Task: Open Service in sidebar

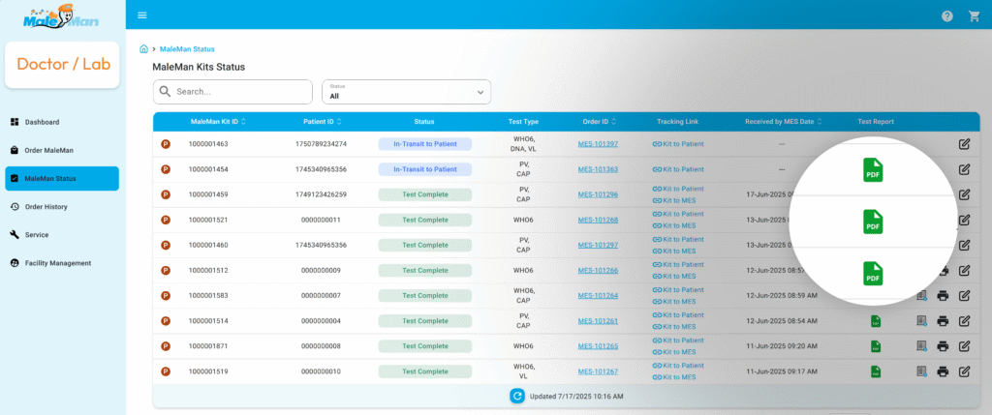Action: point(62,234)
